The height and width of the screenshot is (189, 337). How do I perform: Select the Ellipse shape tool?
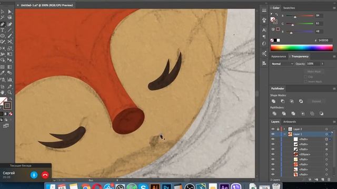3,36
